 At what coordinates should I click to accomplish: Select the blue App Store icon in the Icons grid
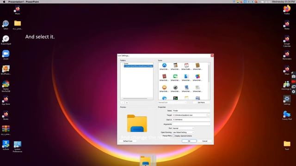pos(164,65)
